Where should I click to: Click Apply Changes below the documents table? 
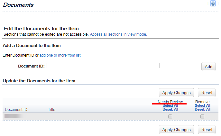point(177,130)
